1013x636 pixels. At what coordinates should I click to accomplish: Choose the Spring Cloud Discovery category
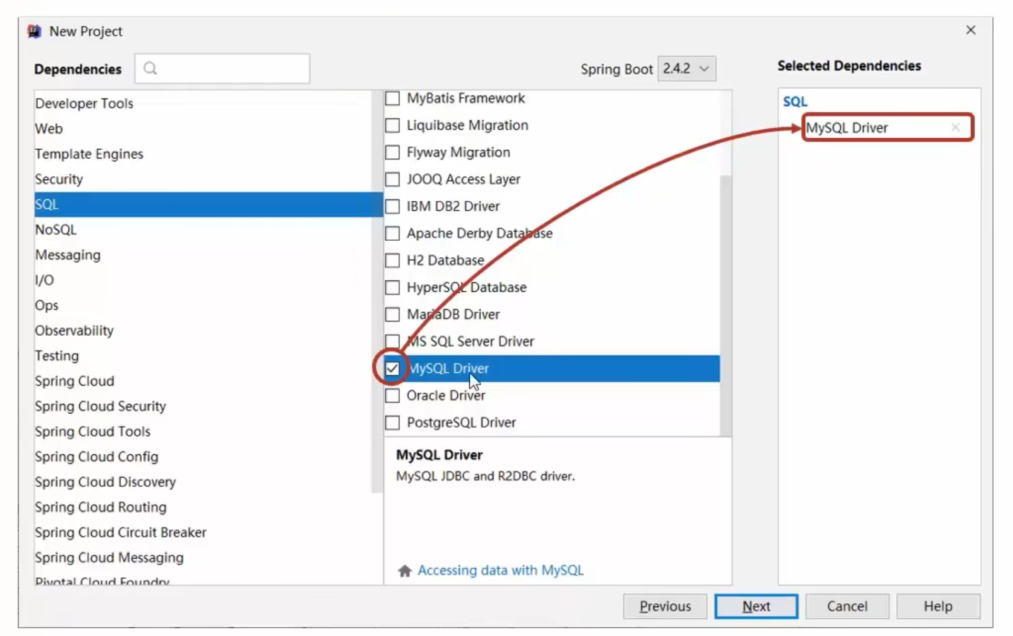pyautogui.click(x=208, y=482)
